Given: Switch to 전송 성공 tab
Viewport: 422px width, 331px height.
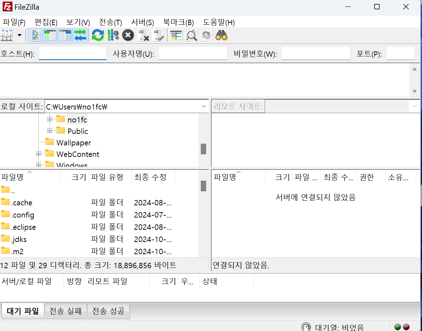Looking at the screenshot, I should click(108, 311).
